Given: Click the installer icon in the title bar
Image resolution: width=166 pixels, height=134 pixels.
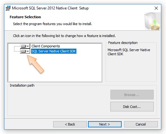Looking at the screenshot, I should (x=8, y=8).
